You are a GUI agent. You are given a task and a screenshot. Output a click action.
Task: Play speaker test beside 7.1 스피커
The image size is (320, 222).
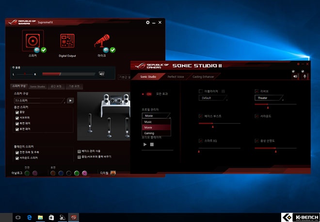[70, 100]
